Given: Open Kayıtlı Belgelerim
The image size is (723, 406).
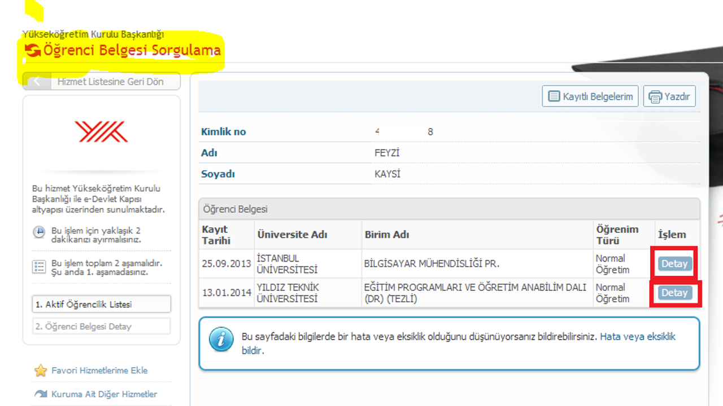Looking at the screenshot, I should 590,96.
